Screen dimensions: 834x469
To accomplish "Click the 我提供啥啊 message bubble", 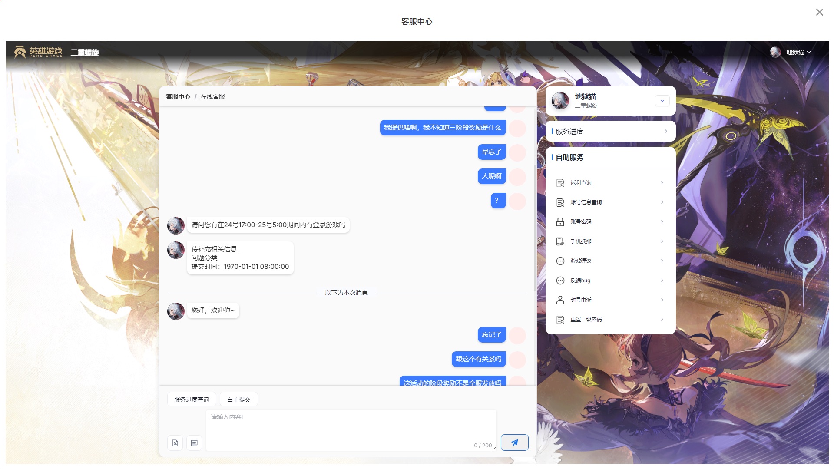I will tap(443, 128).
